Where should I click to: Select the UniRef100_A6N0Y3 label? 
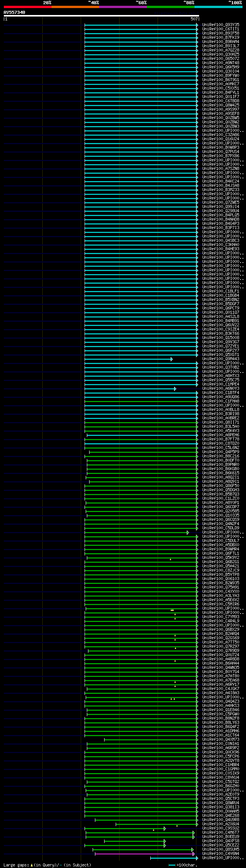click(x=221, y=389)
